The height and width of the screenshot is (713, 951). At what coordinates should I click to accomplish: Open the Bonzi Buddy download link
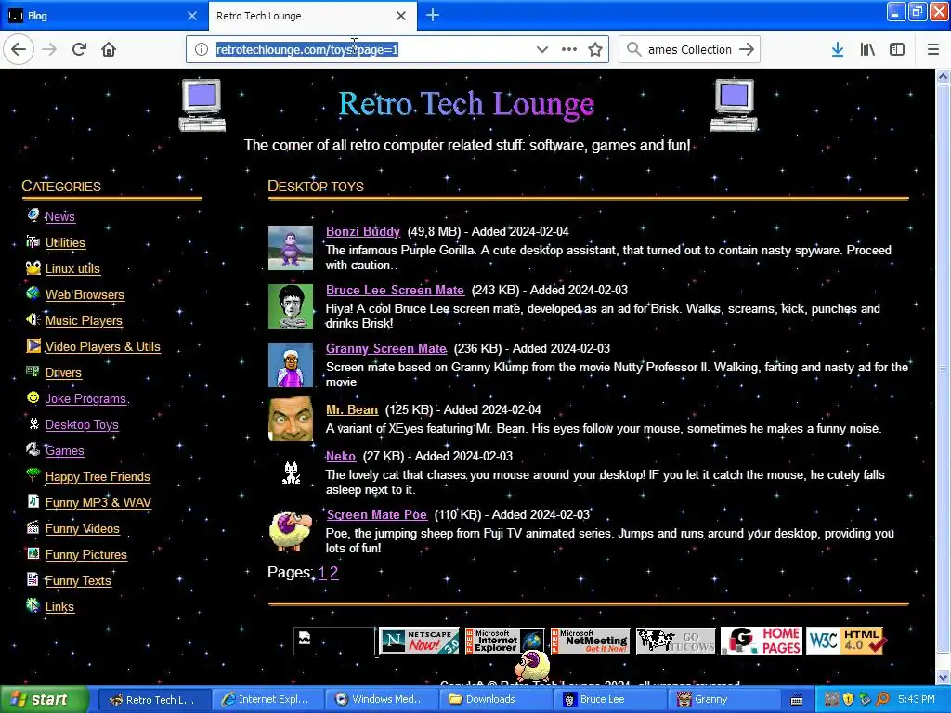tap(363, 231)
